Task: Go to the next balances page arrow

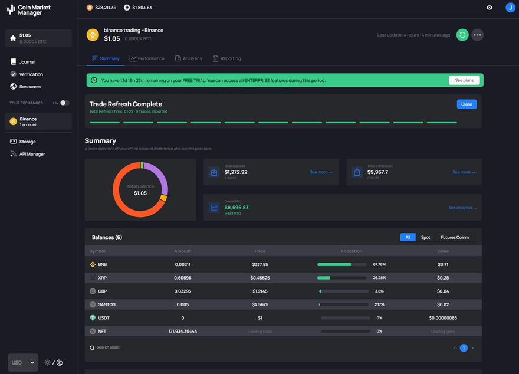Action: pyautogui.click(x=472, y=347)
